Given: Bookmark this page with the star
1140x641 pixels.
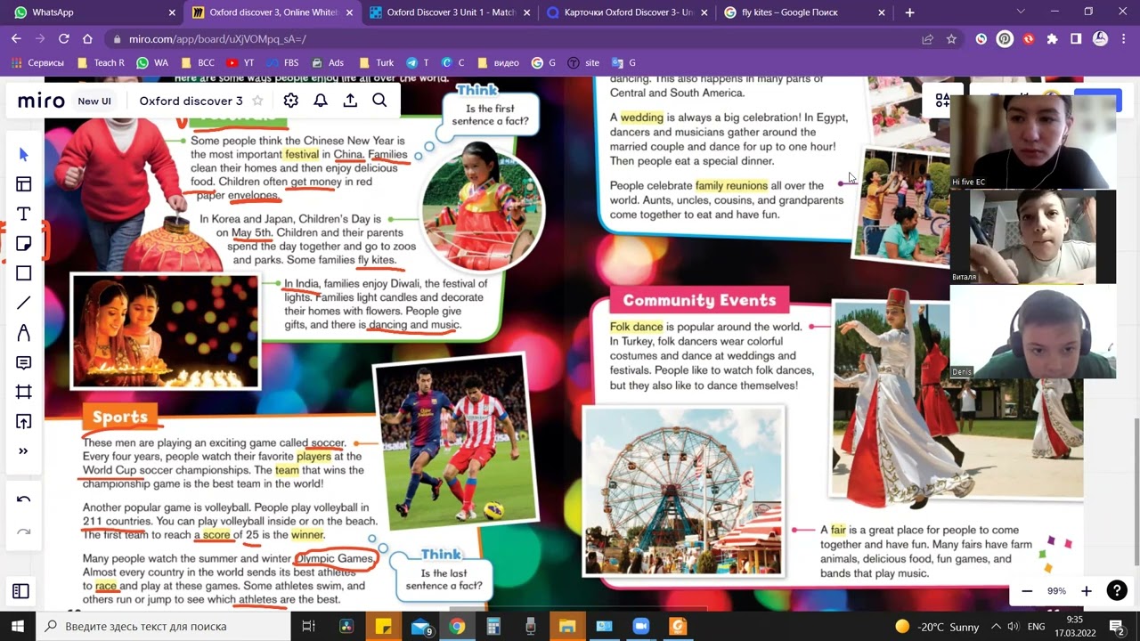Looking at the screenshot, I should pos(951,39).
